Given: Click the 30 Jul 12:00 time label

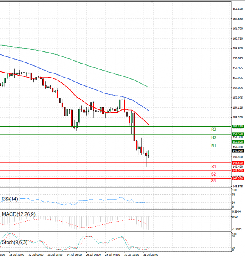Looking at the screenshot, I should (131, 255).
